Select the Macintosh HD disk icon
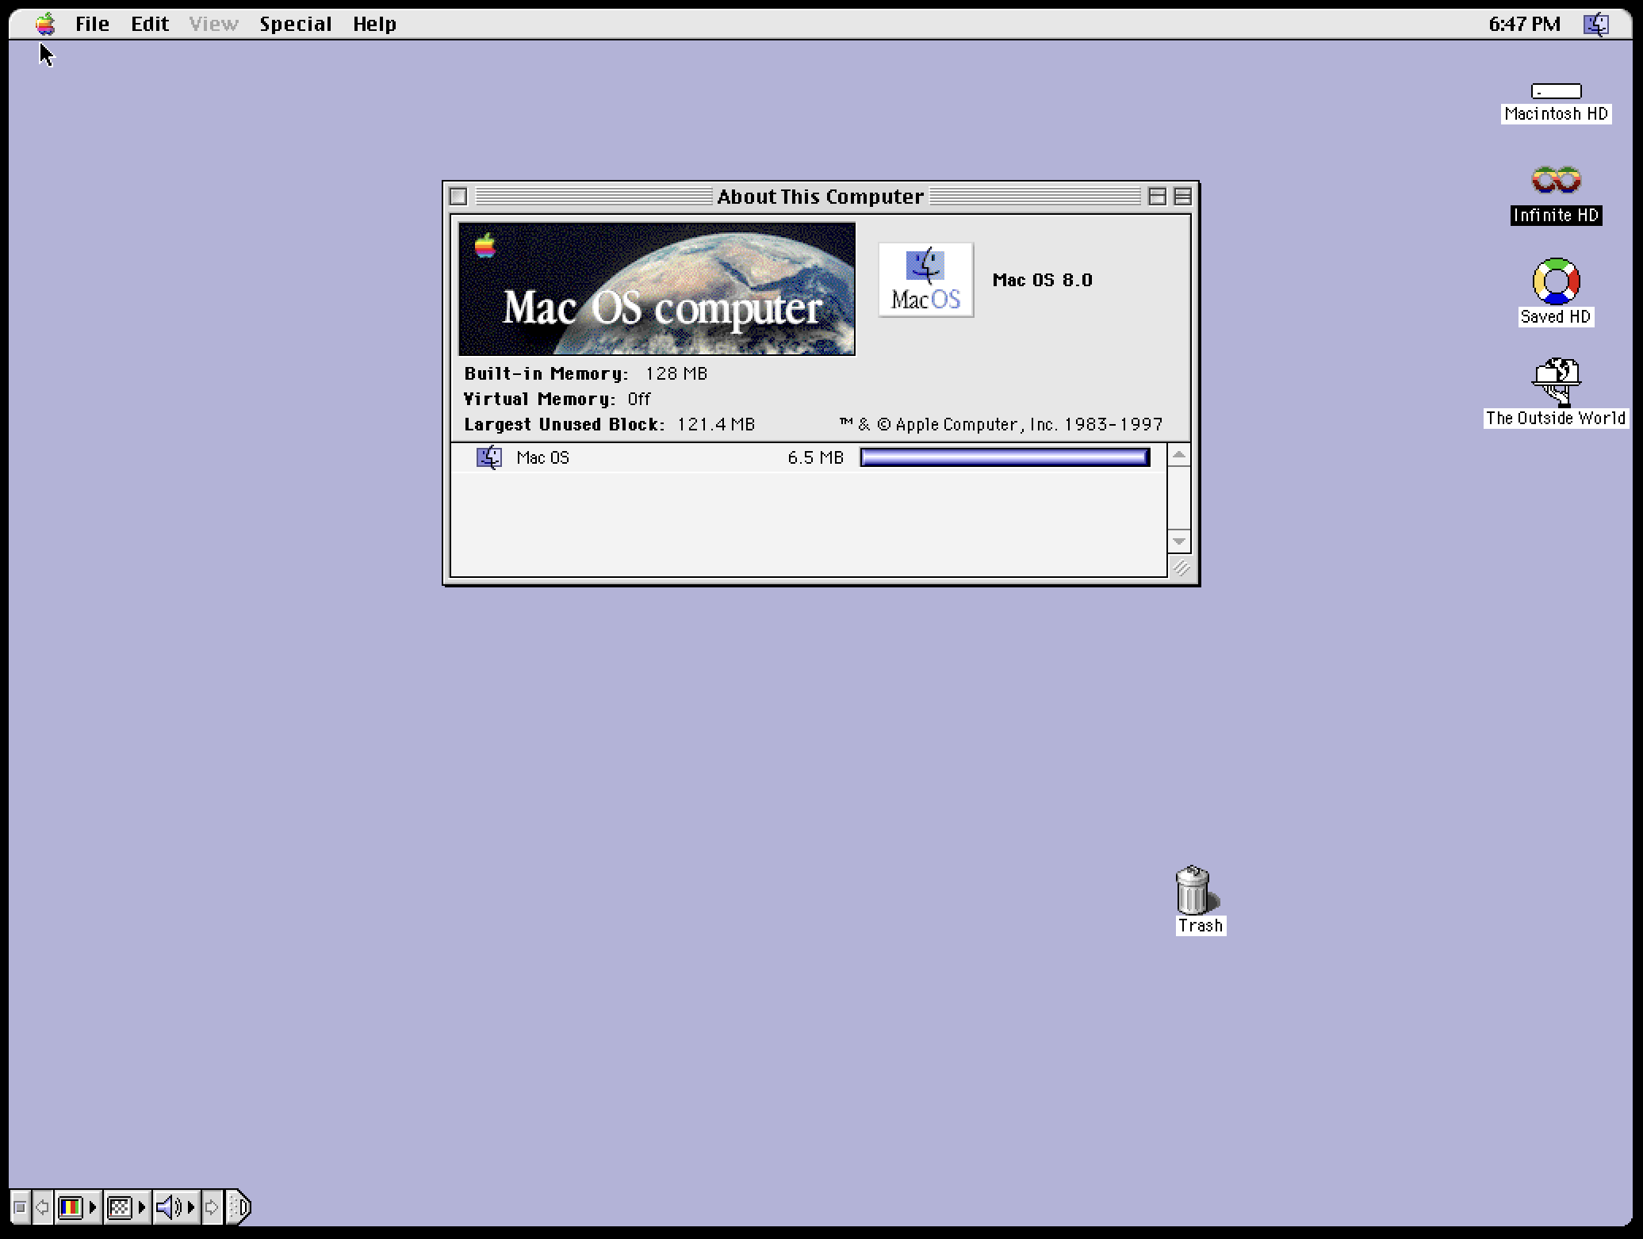1643x1239 pixels. (x=1556, y=92)
